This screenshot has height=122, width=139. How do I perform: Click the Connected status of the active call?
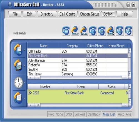(107, 93)
